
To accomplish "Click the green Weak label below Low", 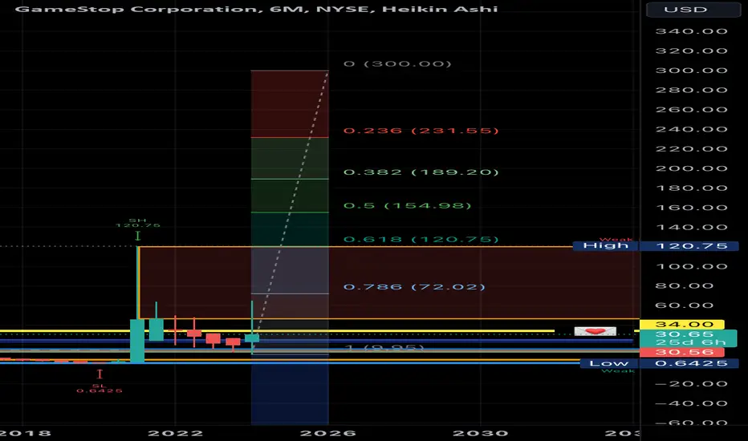I will 618,371.
